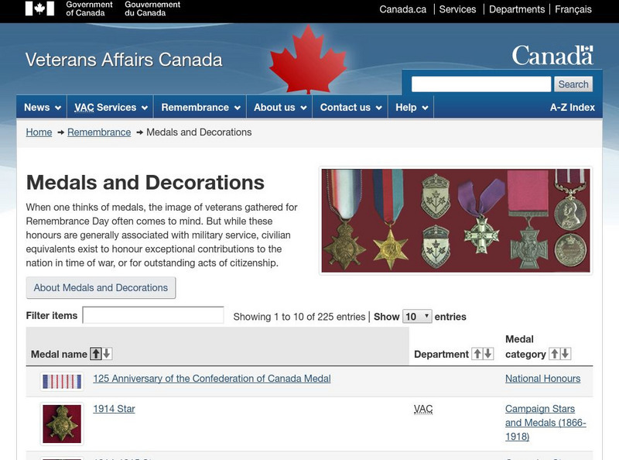Go to Home breadcrumb
The width and height of the screenshot is (619, 460).
(39, 132)
